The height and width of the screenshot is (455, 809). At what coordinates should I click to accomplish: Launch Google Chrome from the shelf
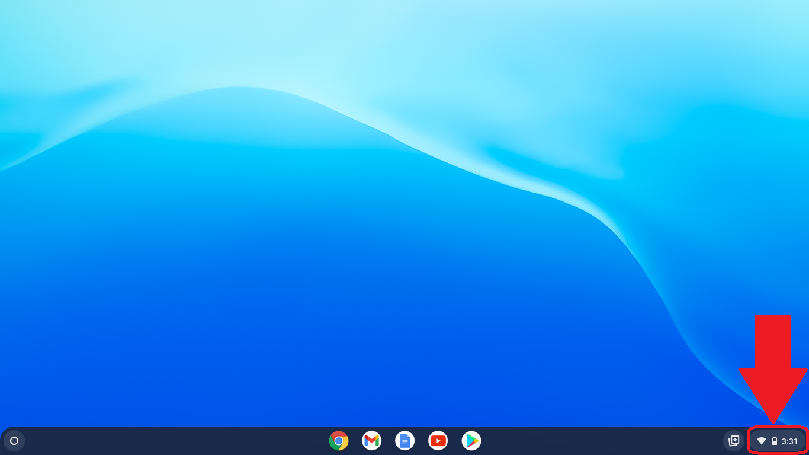pyautogui.click(x=339, y=441)
